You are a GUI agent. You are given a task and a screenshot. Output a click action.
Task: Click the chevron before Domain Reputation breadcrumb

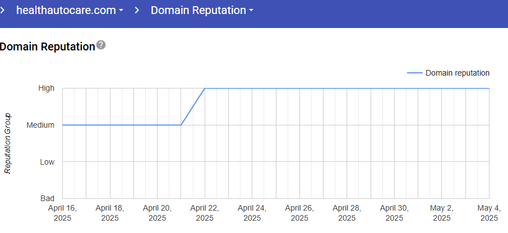[x=137, y=11]
